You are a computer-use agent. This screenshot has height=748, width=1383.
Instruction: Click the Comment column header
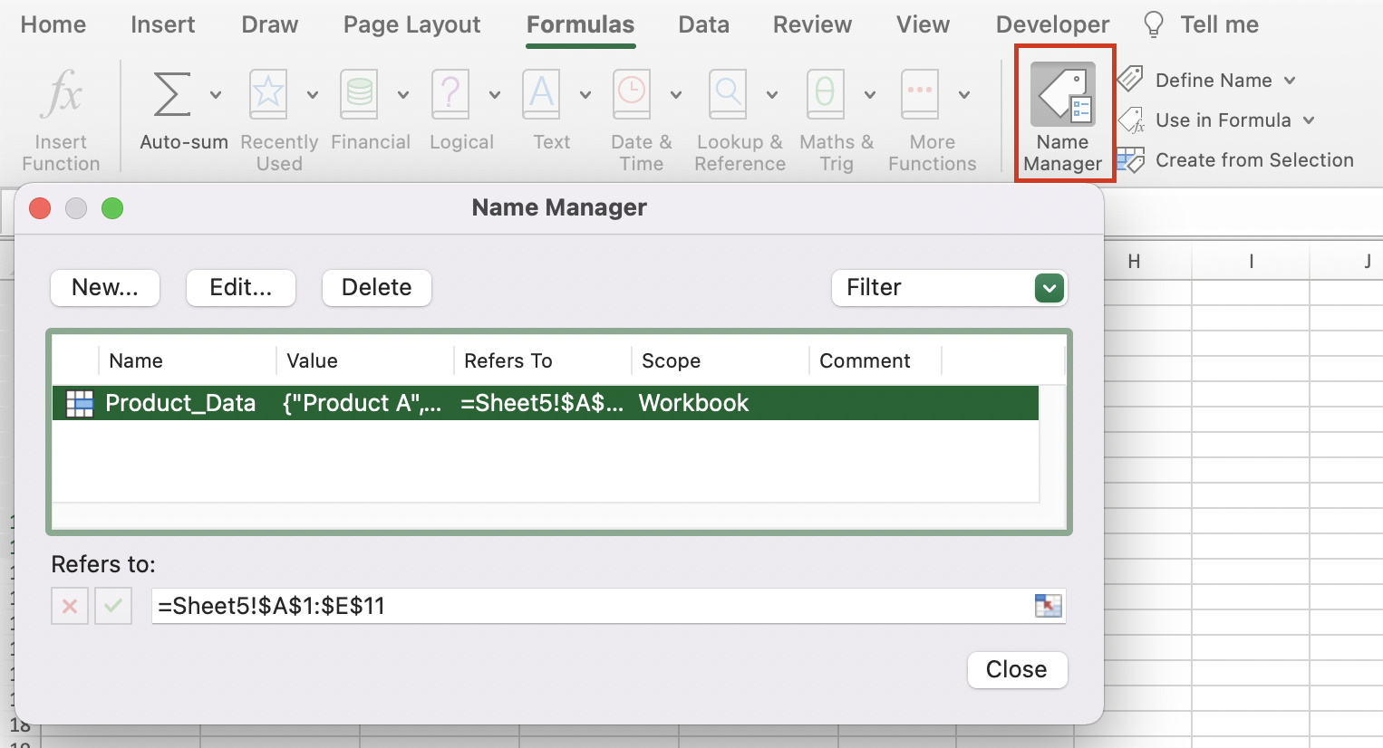tap(865, 360)
